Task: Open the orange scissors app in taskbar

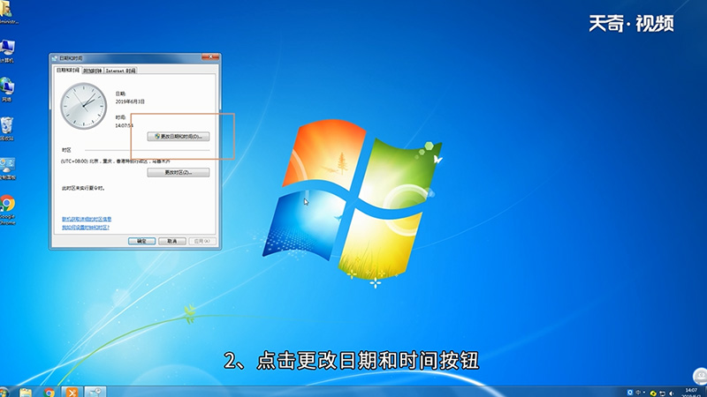Action: point(72,392)
